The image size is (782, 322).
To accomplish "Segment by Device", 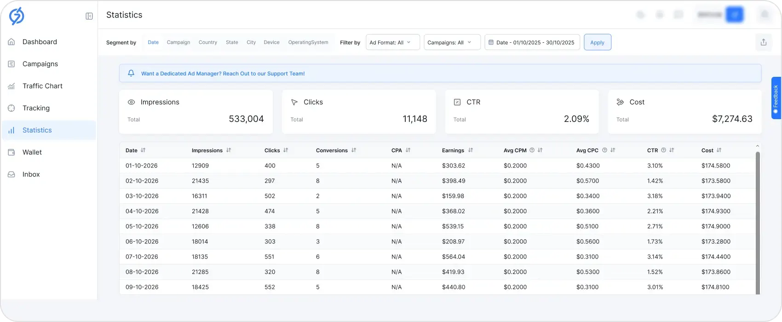I will point(271,42).
